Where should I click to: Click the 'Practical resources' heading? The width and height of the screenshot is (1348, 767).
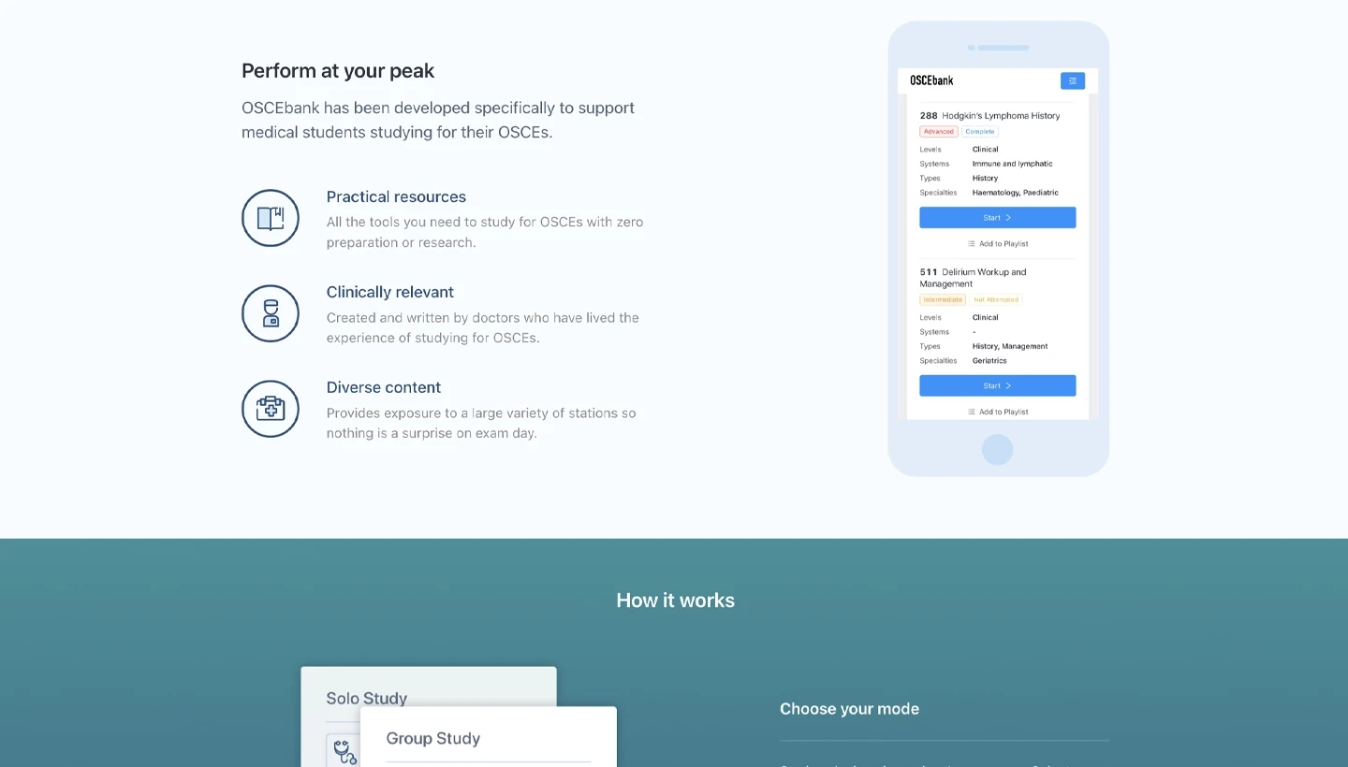pos(396,196)
